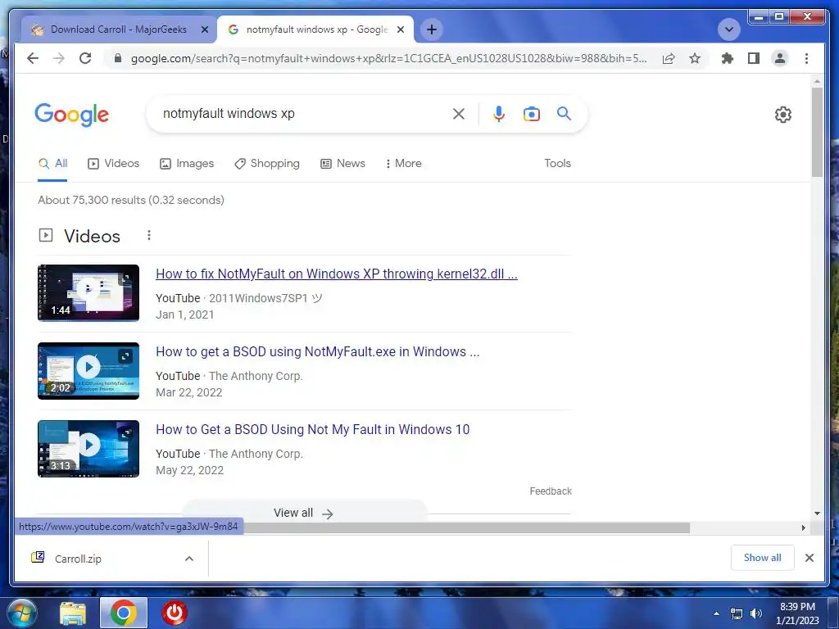Viewport: 839px width, 629px height.
Task: Expand Carroll.zip download options chevron
Action: click(189, 559)
